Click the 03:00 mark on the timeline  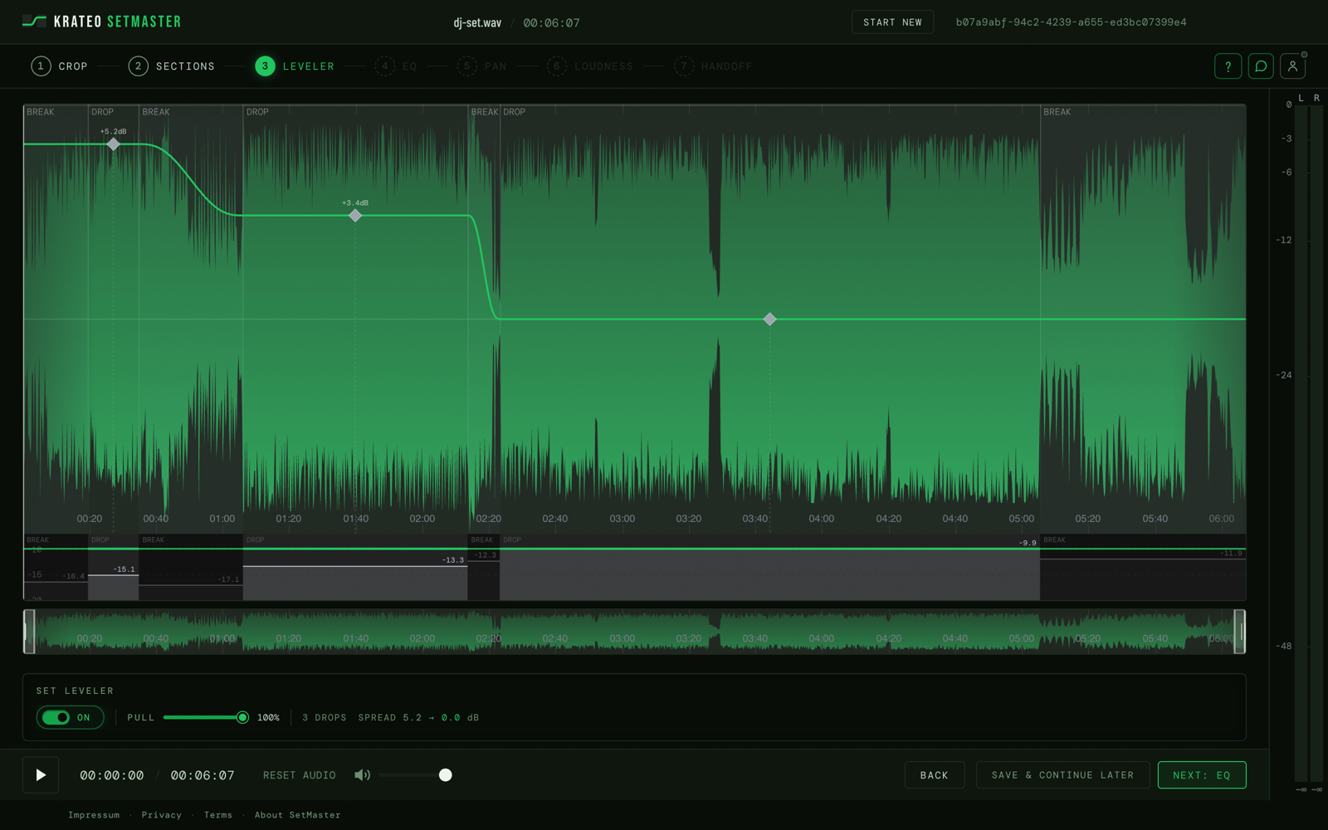click(x=622, y=519)
